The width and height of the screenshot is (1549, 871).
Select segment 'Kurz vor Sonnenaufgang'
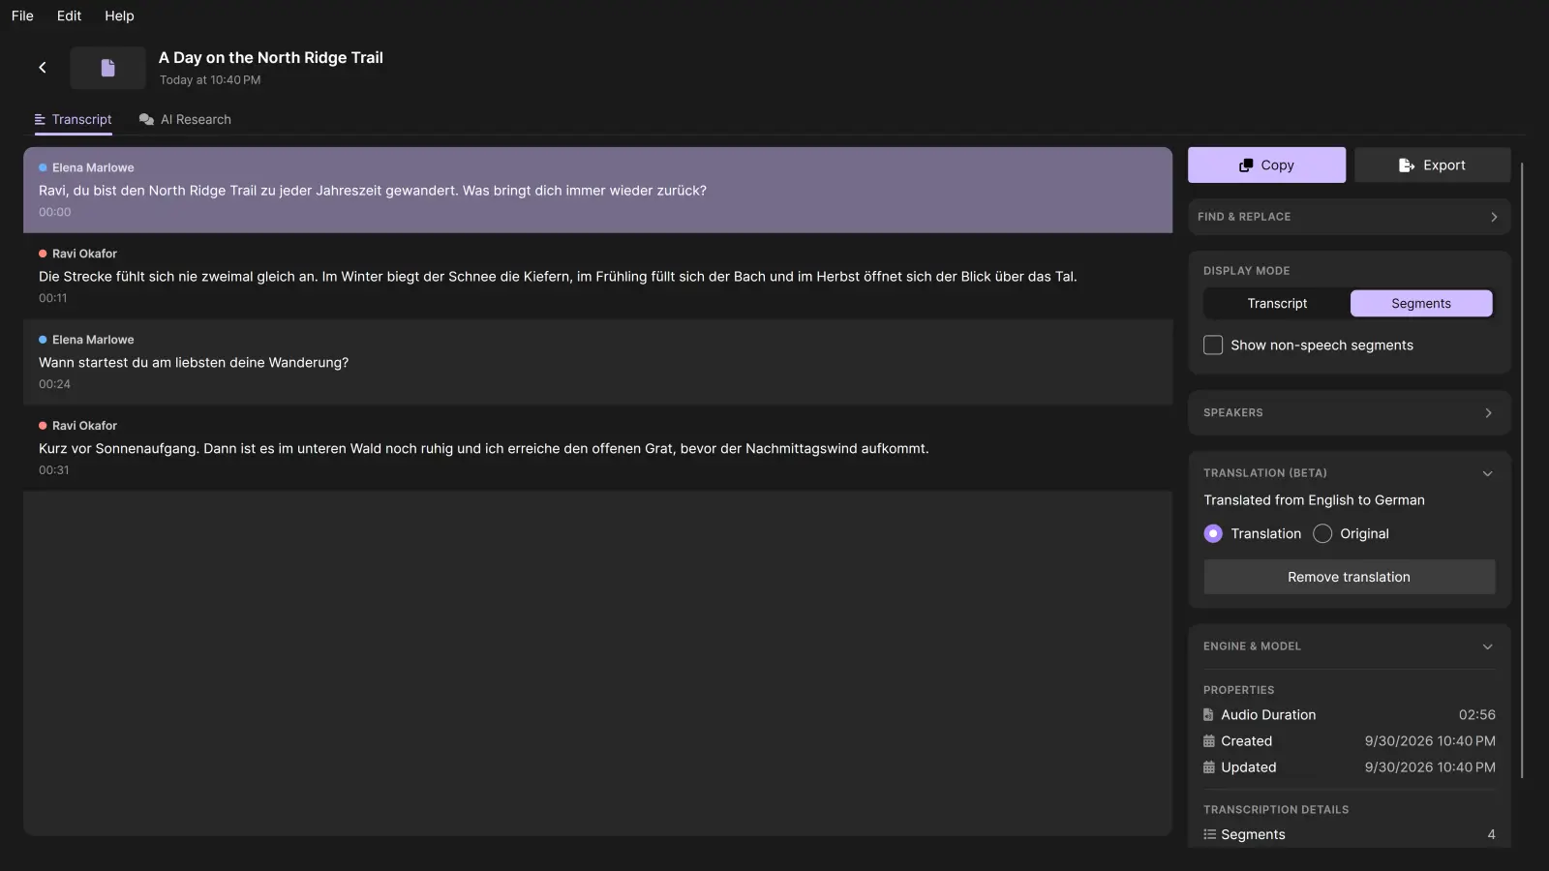tap(597, 448)
